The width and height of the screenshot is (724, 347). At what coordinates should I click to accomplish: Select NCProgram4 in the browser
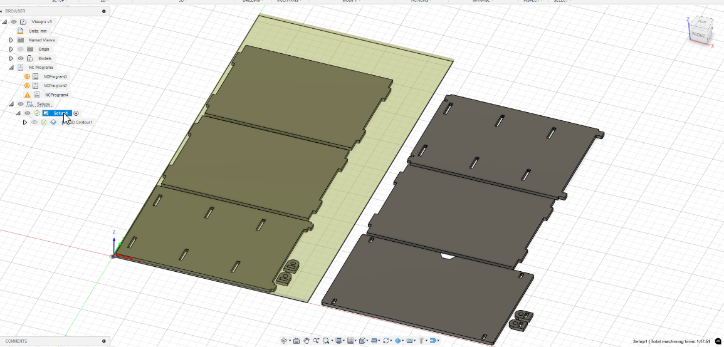point(57,95)
